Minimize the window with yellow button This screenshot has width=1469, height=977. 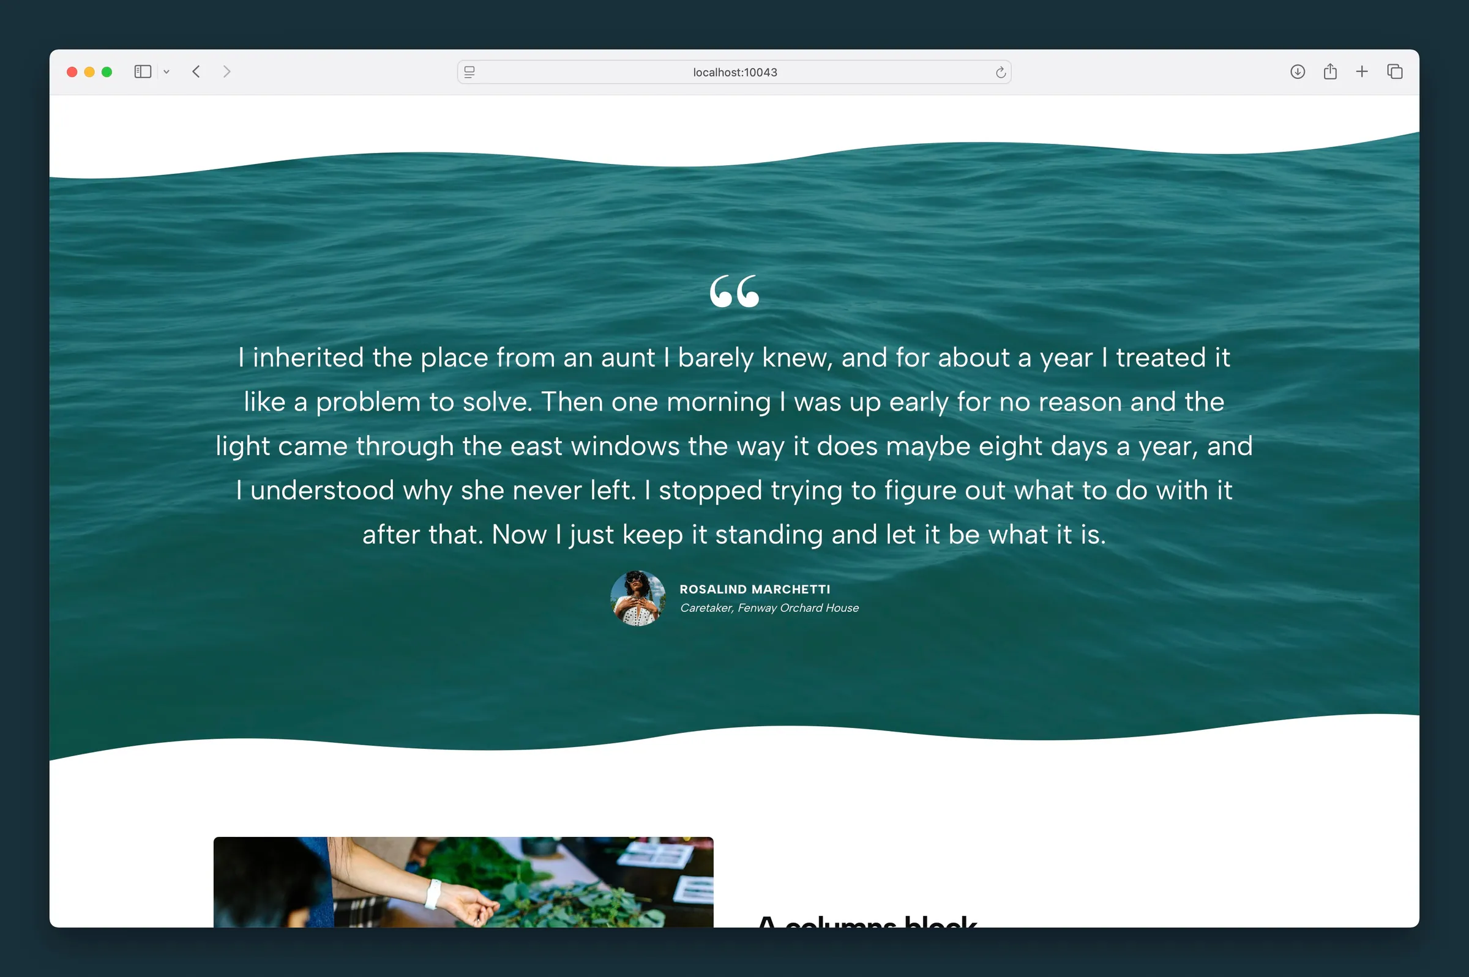89,72
